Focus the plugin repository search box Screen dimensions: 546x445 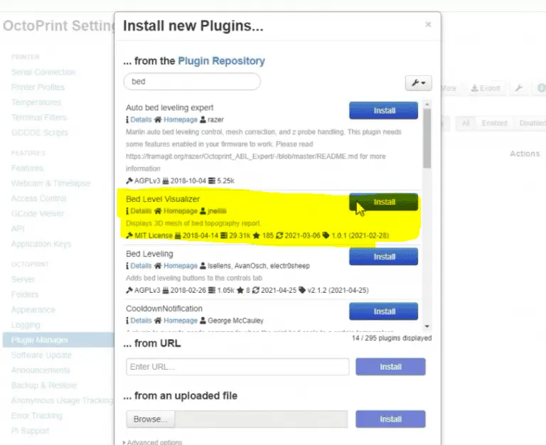click(x=192, y=82)
